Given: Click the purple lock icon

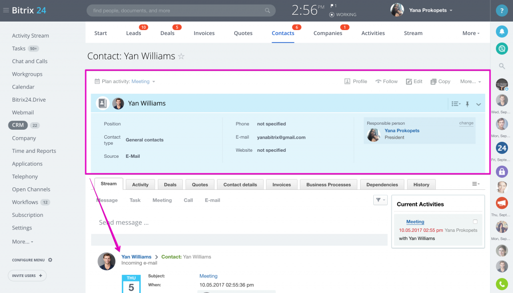Looking at the screenshot, I should (501, 172).
